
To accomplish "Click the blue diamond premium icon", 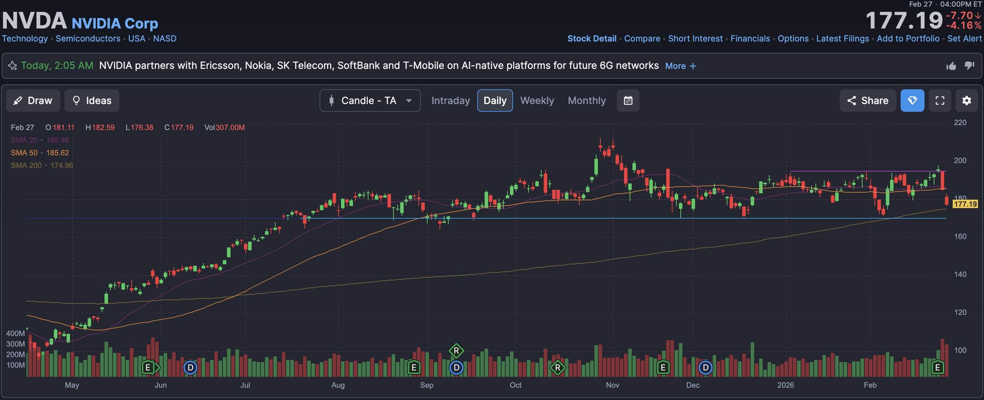I will [x=912, y=101].
